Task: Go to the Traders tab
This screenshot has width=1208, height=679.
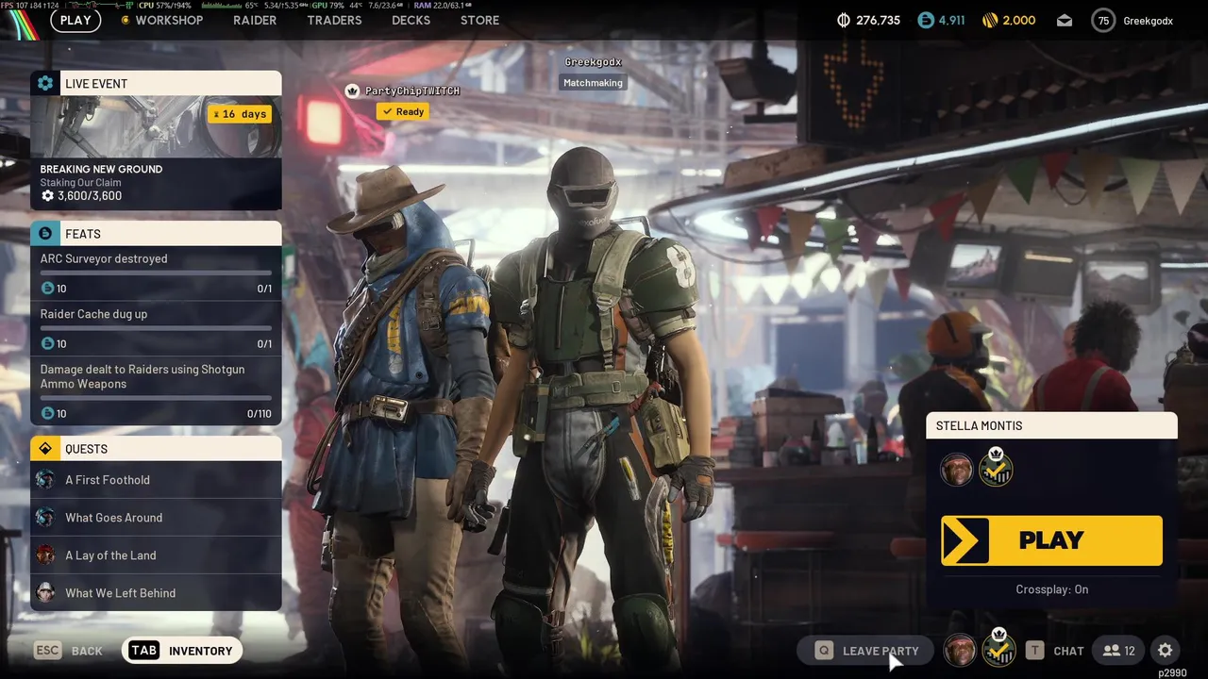Action: tap(334, 20)
